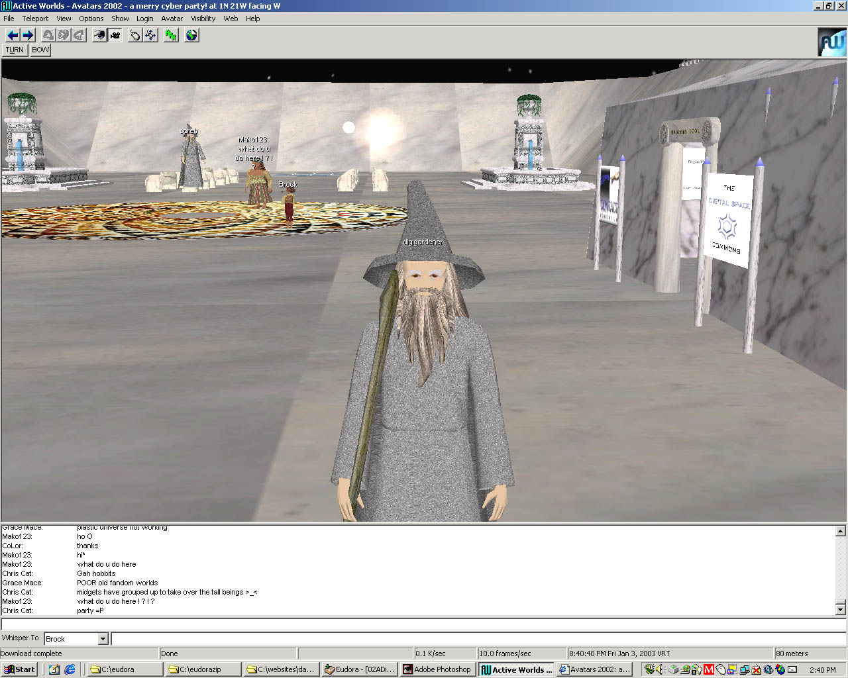The height and width of the screenshot is (678, 848).
Task: Toggle third-person camera view
Action: [115, 35]
